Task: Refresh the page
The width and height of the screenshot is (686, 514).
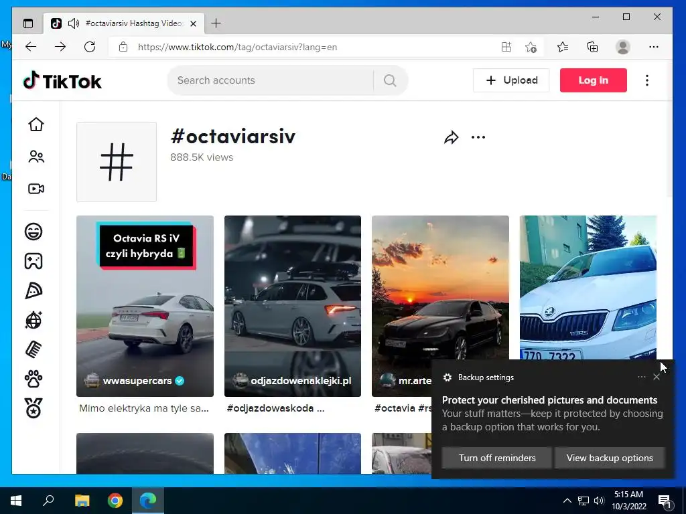Action: tap(90, 47)
